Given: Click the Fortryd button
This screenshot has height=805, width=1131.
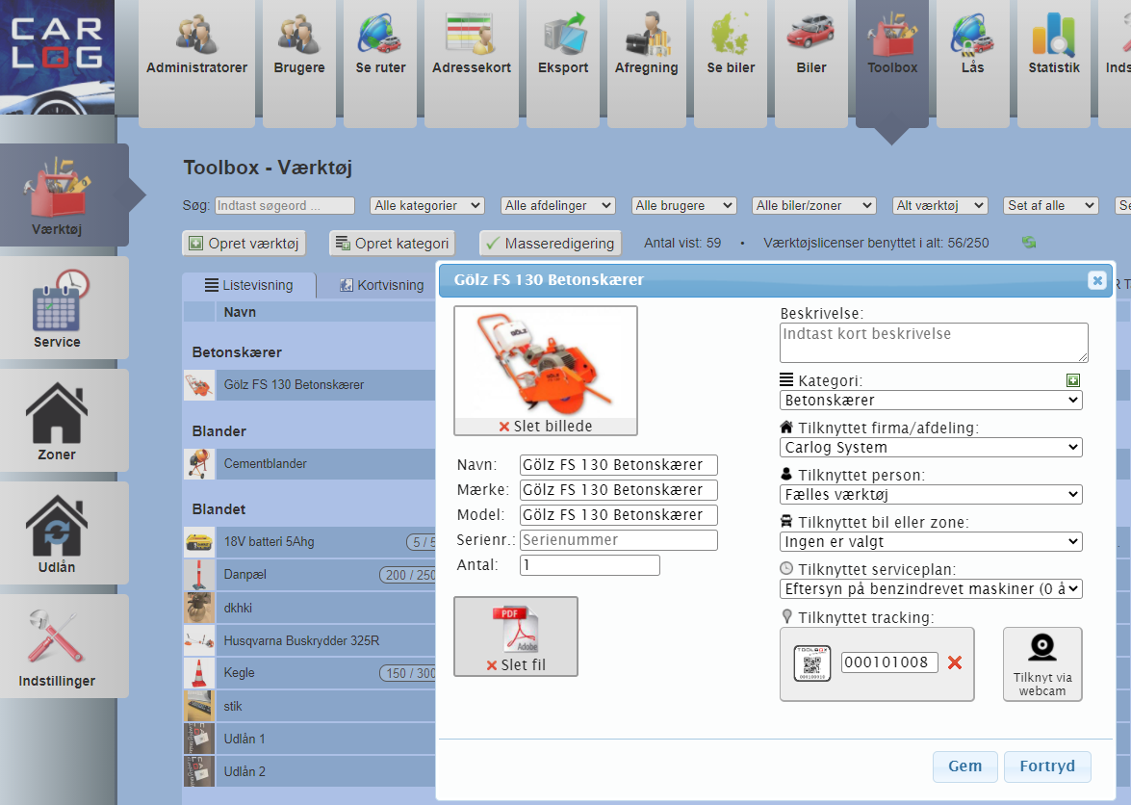Looking at the screenshot, I should 1047,766.
